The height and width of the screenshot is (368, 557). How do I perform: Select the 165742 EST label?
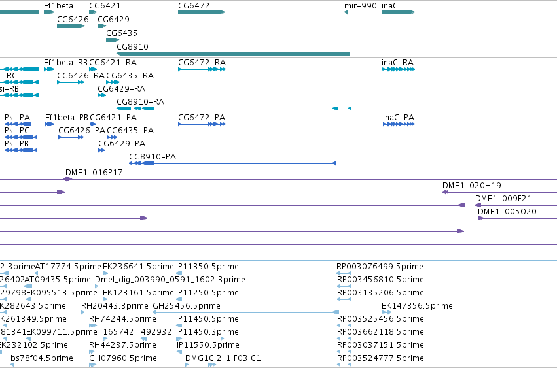[x=118, y=332]
